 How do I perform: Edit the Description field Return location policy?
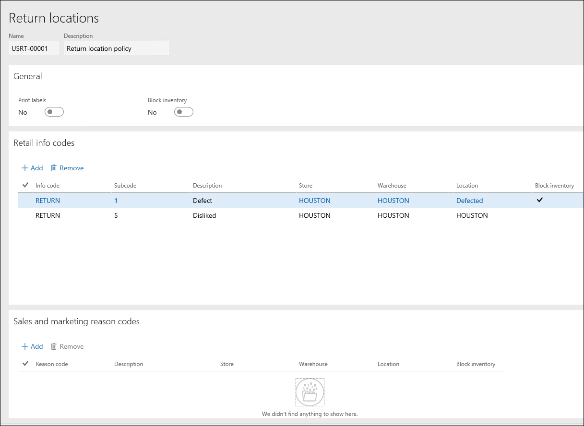(116, 48)
